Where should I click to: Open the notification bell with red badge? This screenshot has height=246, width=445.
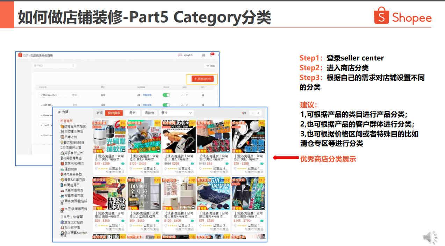click(x=211, y=55)
